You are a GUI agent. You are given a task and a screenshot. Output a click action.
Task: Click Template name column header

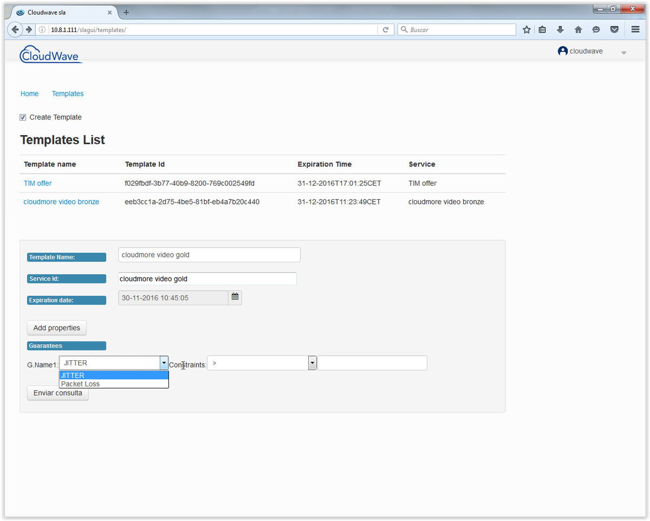(50, 164)
